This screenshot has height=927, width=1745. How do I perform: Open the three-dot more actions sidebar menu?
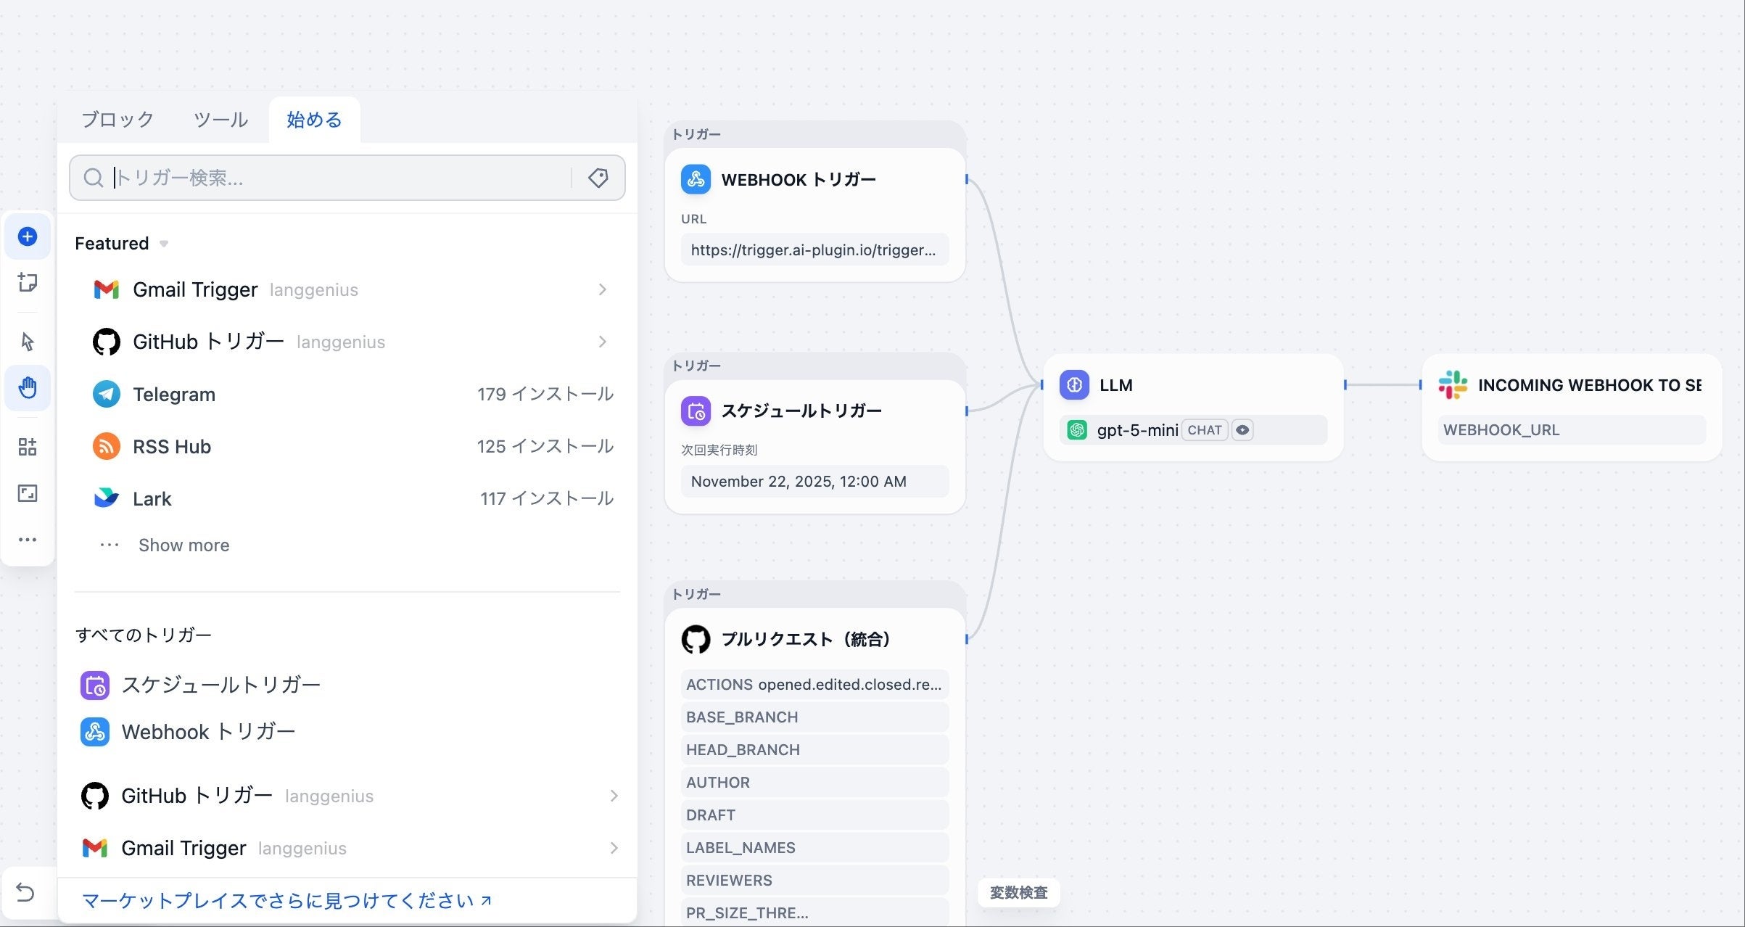pos(28,540)
